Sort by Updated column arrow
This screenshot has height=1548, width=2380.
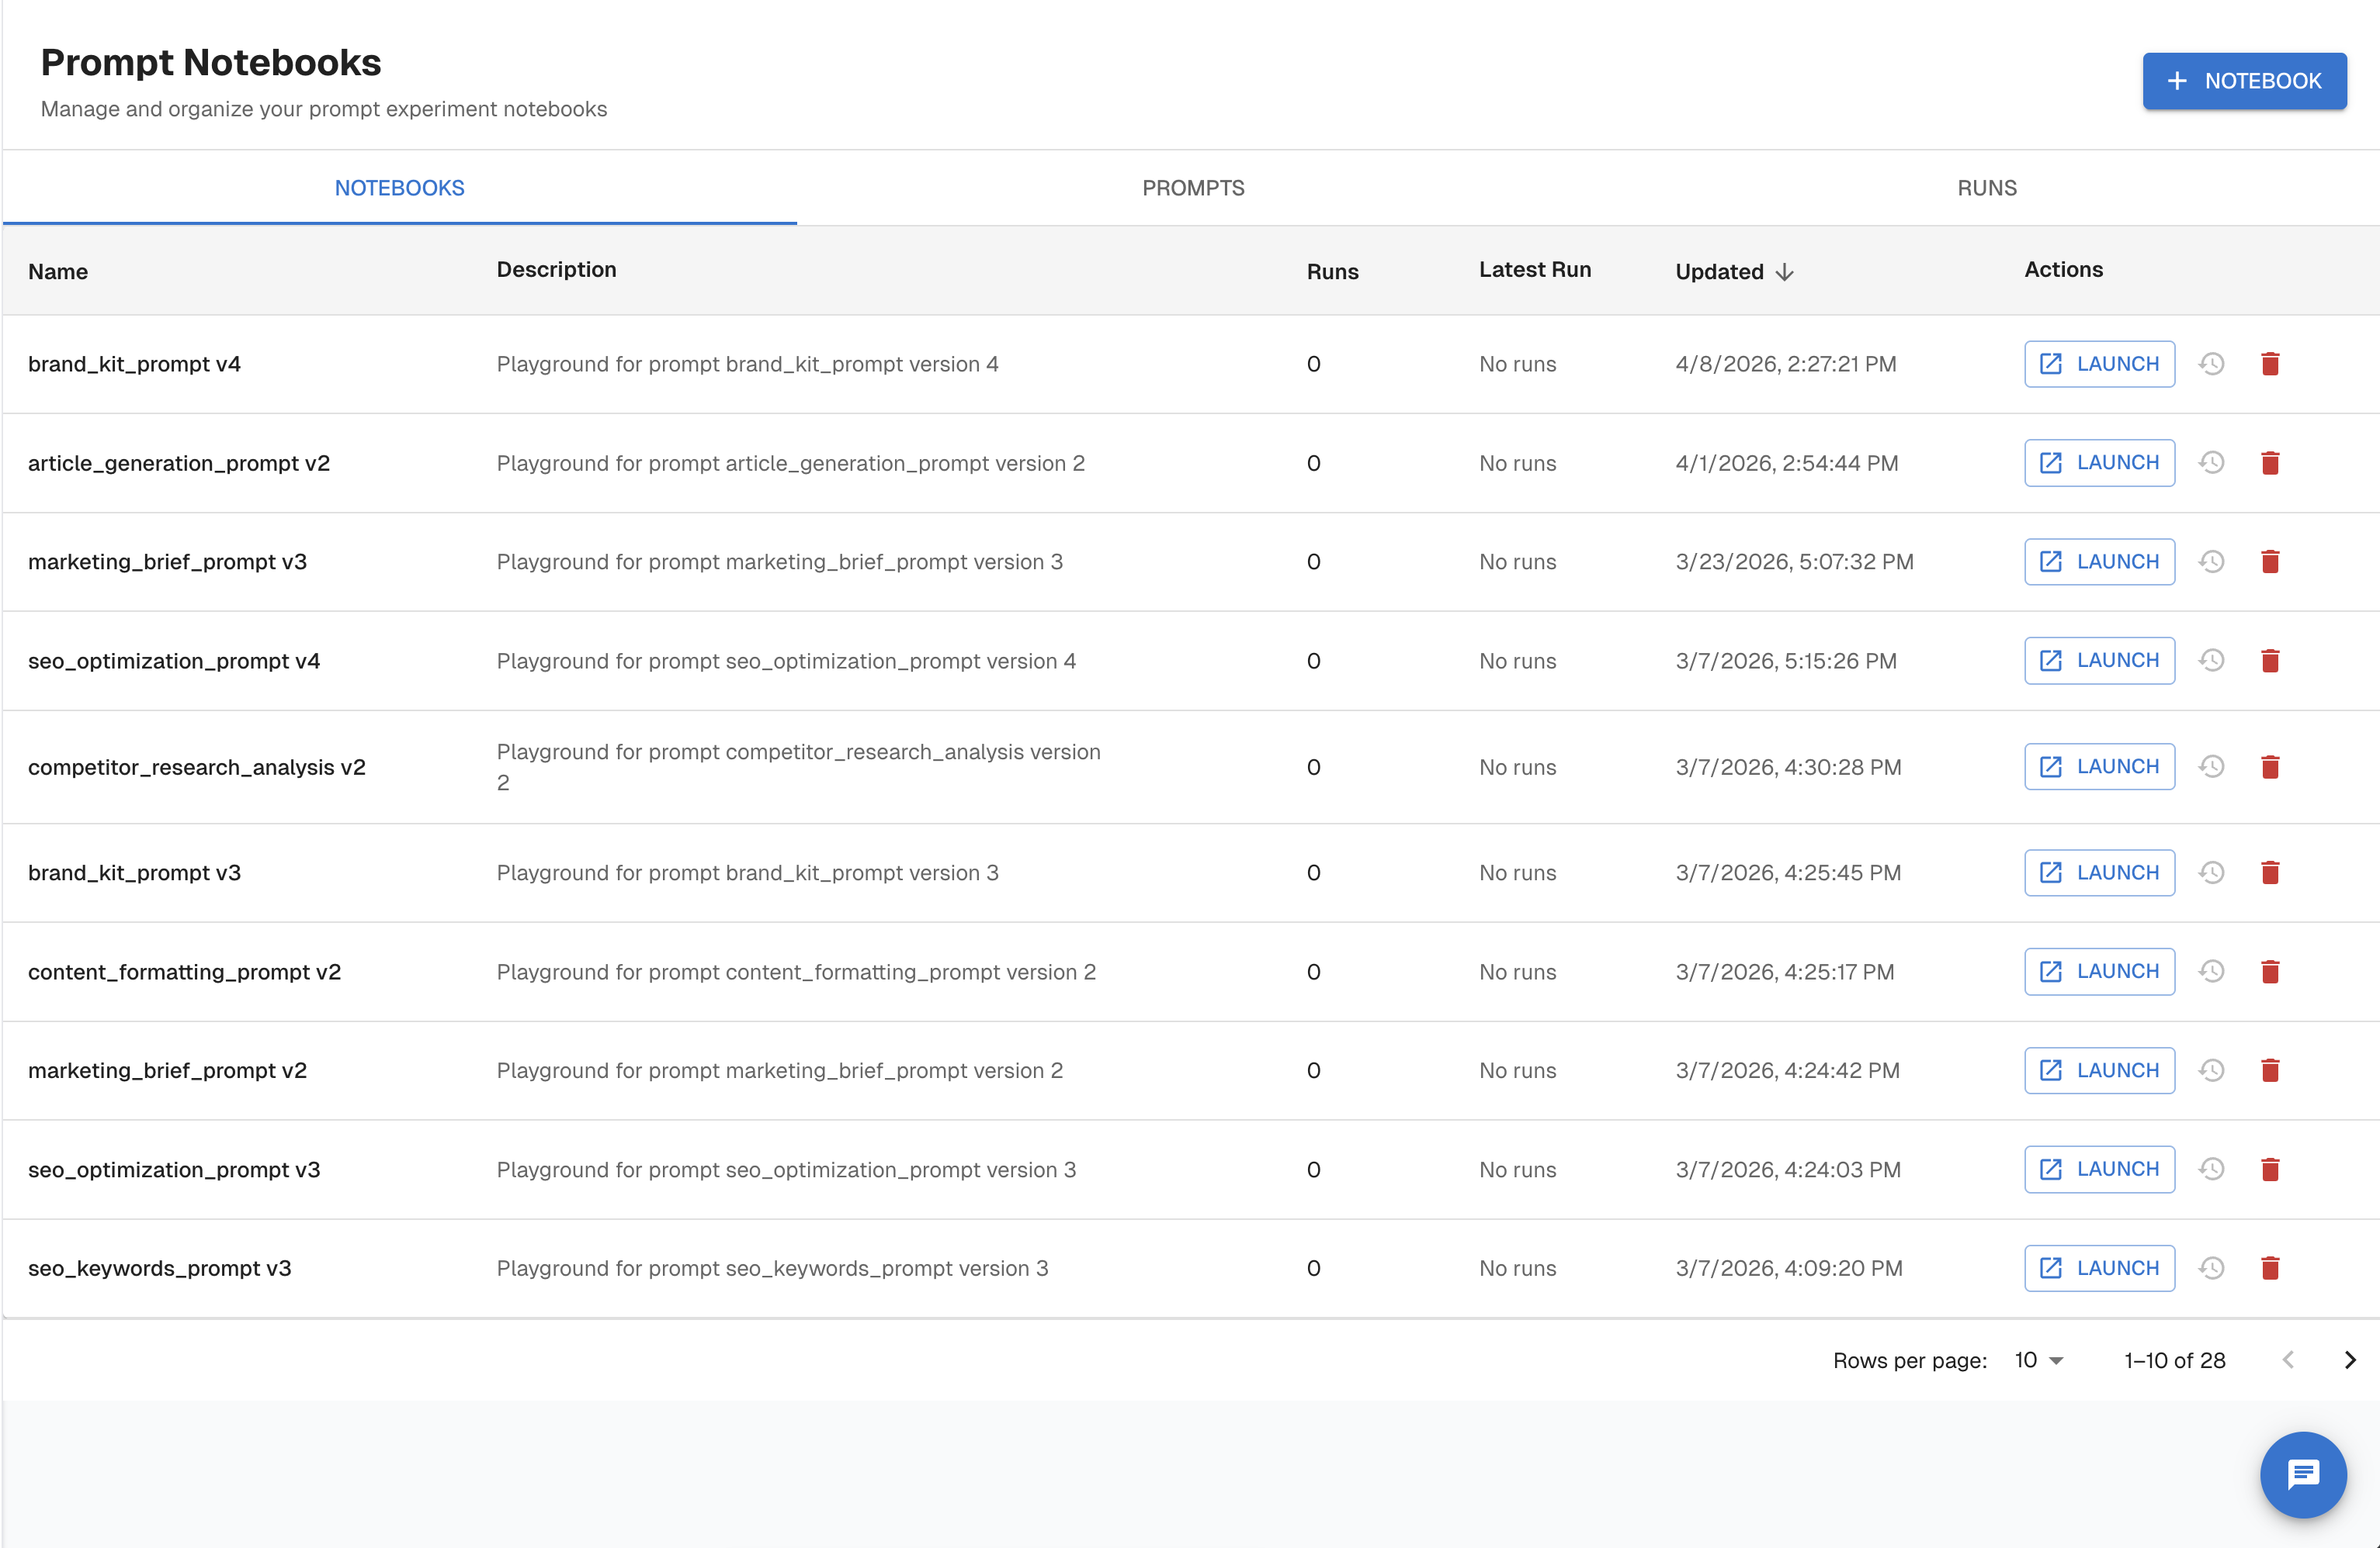coord(1785,271)
